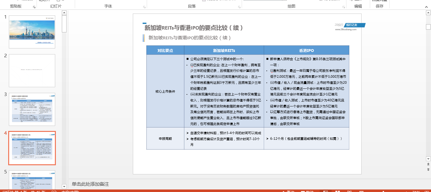Click the '幻灯片' ribbon group label
Viewport: 431px width, 192px height.
coord(56,6)
